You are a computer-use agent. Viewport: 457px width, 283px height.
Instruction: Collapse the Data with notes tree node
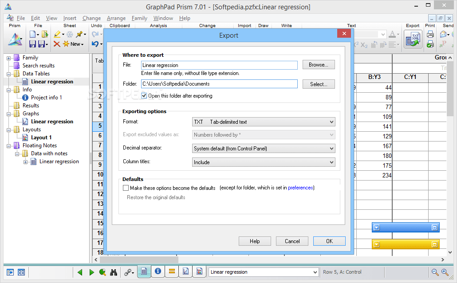[18, 153]
